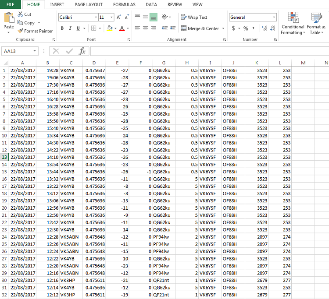Open the Name Box dropdown arrow
This screenshot has height=299, width=329.
pyautogui.click(x=35, y=51)
